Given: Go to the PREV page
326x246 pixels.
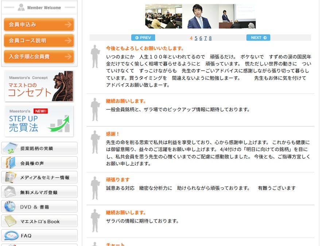Looking at the screenshot, I should point(143,37).
